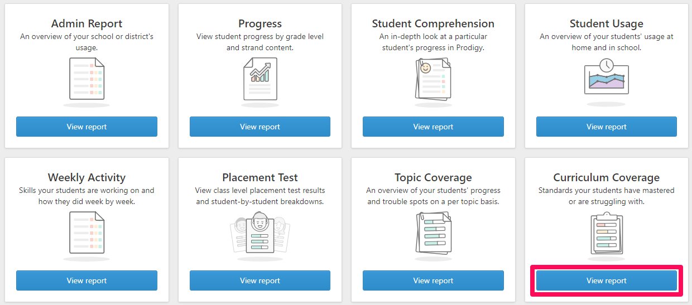The image size is (692, 305).
Task: Click the Student Usage card title
Action: 607,23
